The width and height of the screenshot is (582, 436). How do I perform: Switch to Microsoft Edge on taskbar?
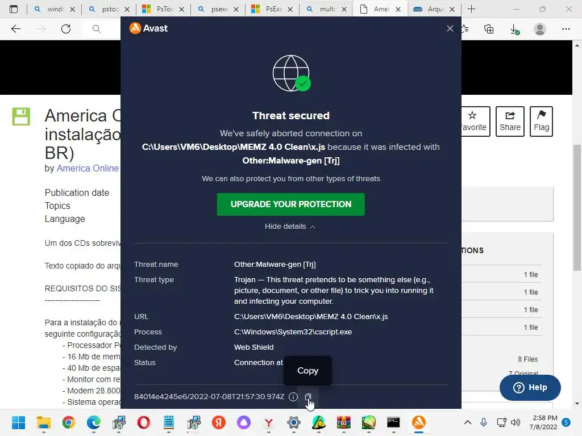94,422
